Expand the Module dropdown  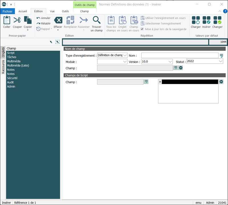[125, 62]
